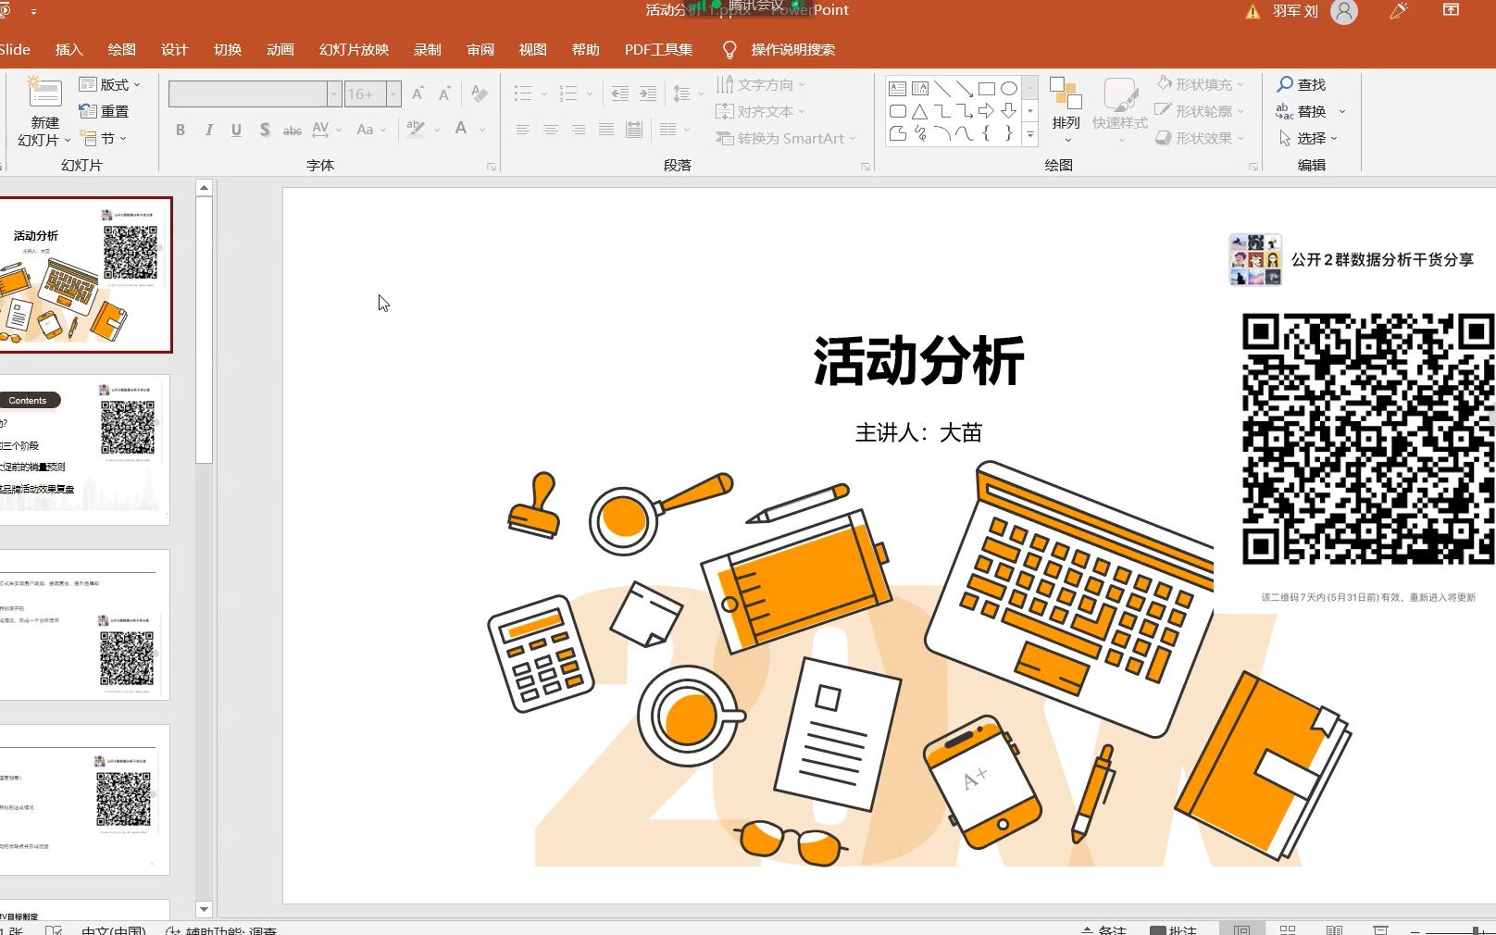The image size is (1496, 935).
Task: Apply numbered list formatting
Action: pyautogui.click(x=569, y=93)
